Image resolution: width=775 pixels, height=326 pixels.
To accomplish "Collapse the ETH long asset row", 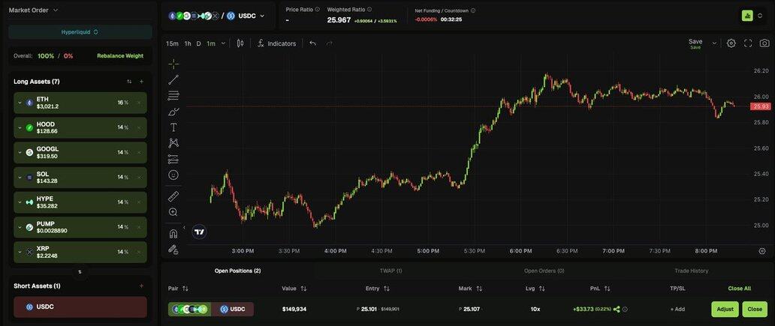I will point(20,103).
